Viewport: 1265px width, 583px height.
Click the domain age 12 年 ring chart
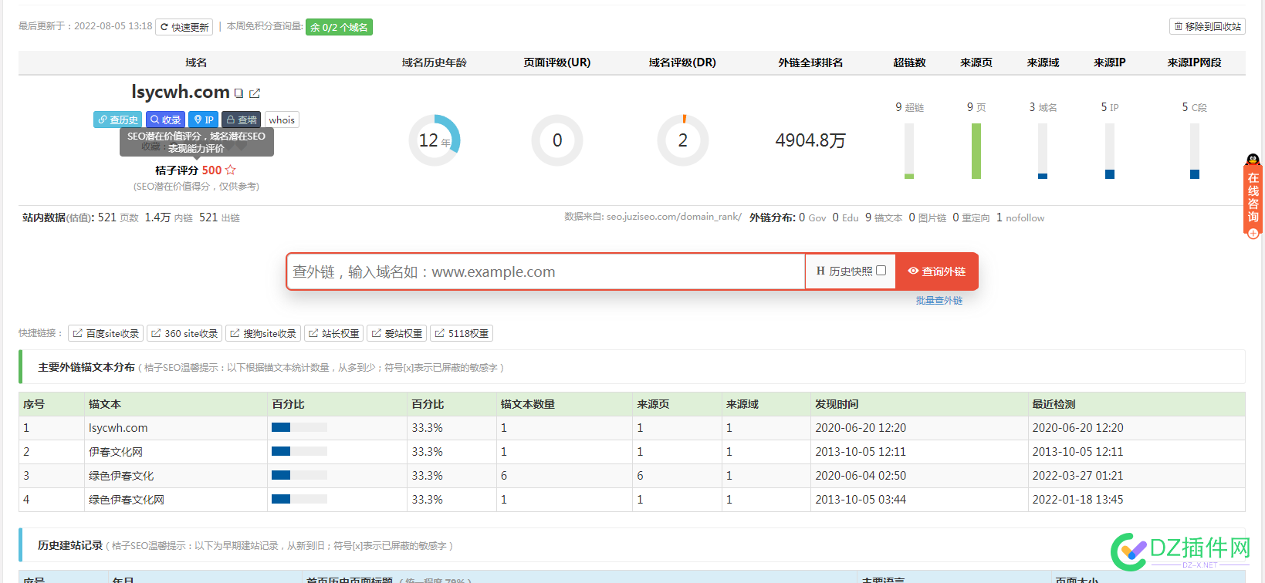tap(435, 140)
